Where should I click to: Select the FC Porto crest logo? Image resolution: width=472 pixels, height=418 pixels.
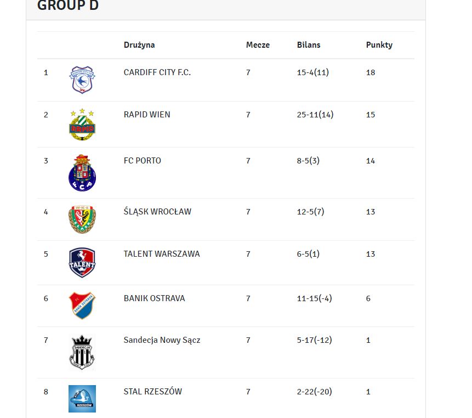click(x=82, y=173)
